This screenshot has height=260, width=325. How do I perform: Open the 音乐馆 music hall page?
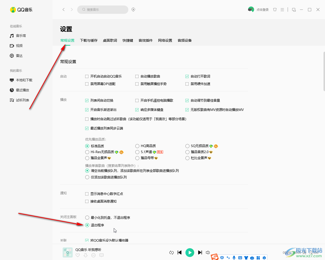(x=18, y=36)
